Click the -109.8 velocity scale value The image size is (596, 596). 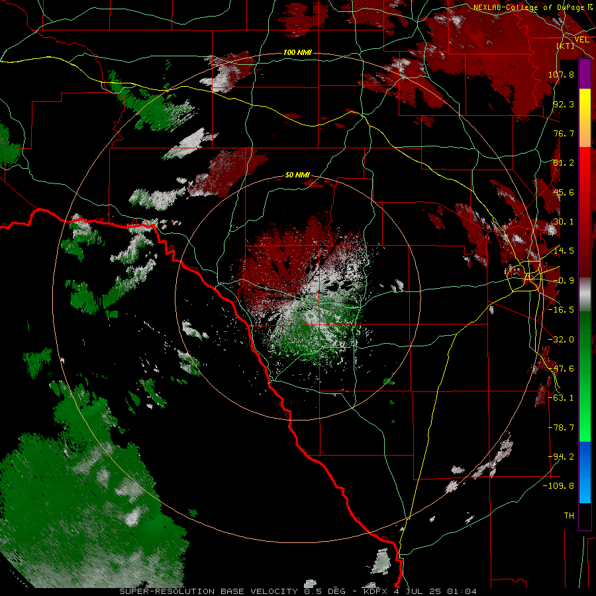559,486
